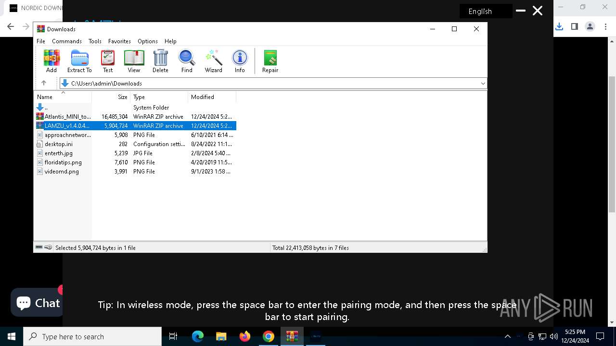This screenshot has width=616, height=346.
Task: Select the parent folder '..' row
Action: pos(136,108)
